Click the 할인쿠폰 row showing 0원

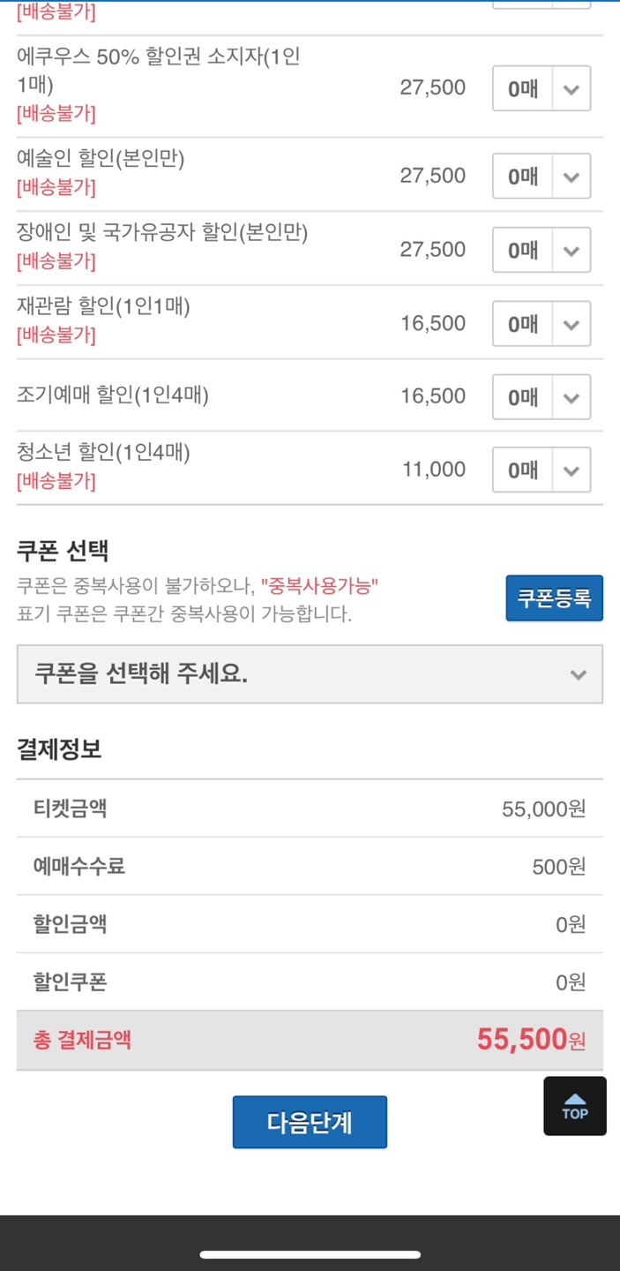click(x=310, y=981)
